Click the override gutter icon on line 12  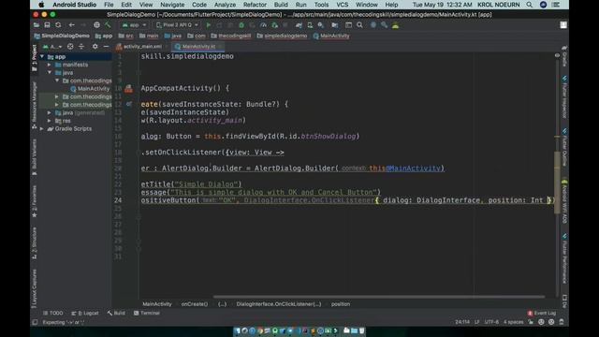point(129,104)
